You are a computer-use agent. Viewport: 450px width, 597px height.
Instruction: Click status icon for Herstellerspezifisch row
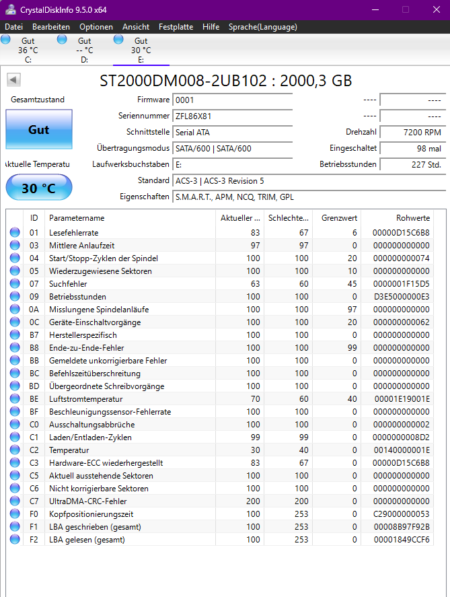pyautogui.click(x=15, y=335)
